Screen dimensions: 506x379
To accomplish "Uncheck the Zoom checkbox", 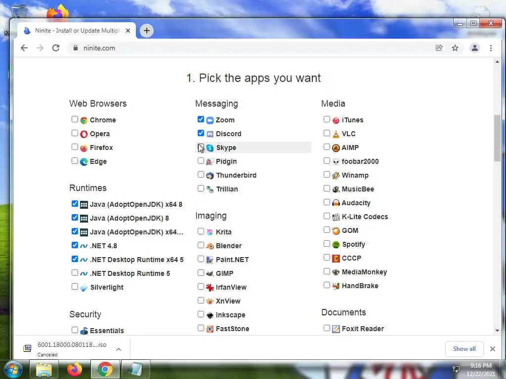I will [201, 119].
